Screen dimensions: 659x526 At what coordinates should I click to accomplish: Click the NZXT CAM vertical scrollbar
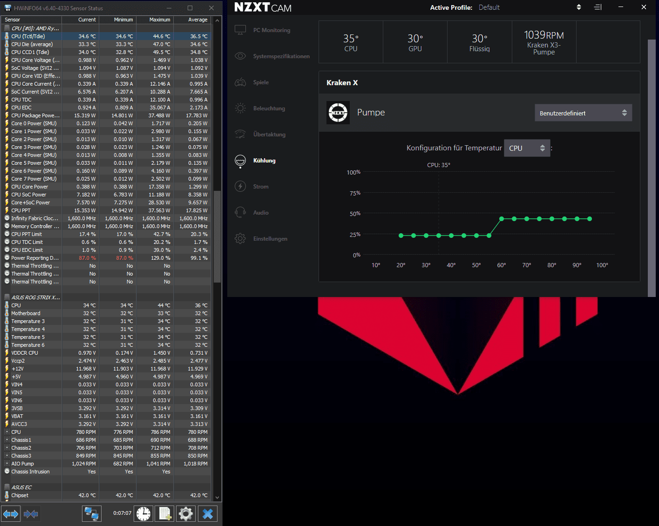point(652,168)
